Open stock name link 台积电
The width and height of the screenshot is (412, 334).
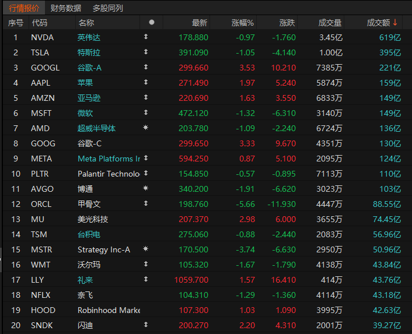(89, 234)
